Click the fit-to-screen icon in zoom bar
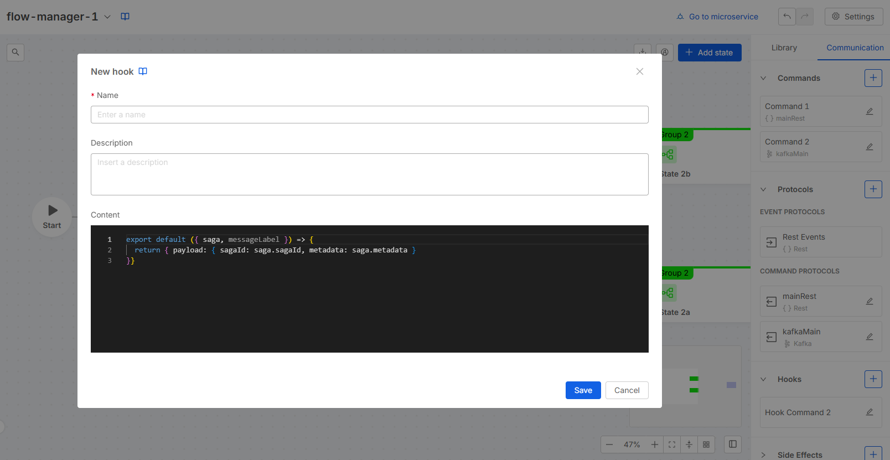890x460 pixels. pos(672,445)
